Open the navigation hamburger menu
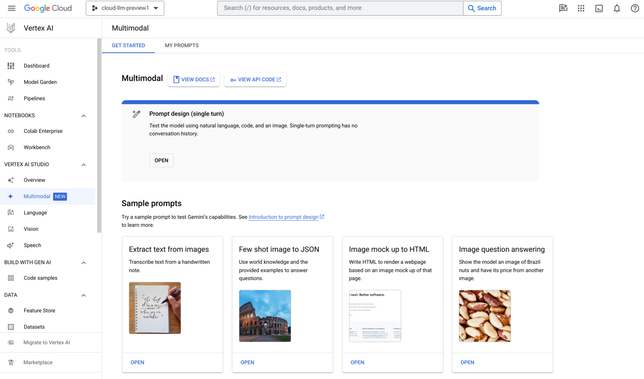 (11, 8)
